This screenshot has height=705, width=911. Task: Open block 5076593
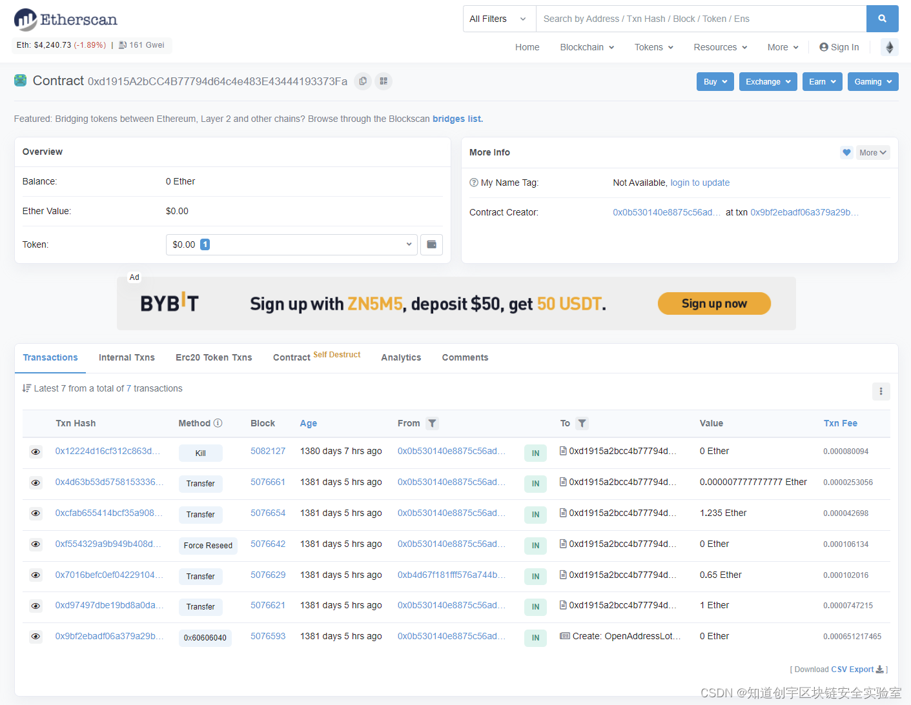[268, 636]
